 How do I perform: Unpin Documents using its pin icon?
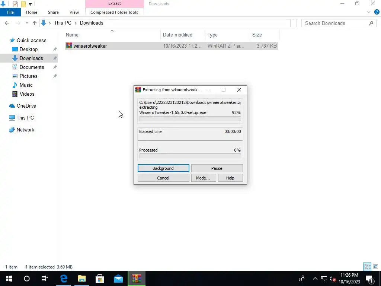[x=55, y=67]
